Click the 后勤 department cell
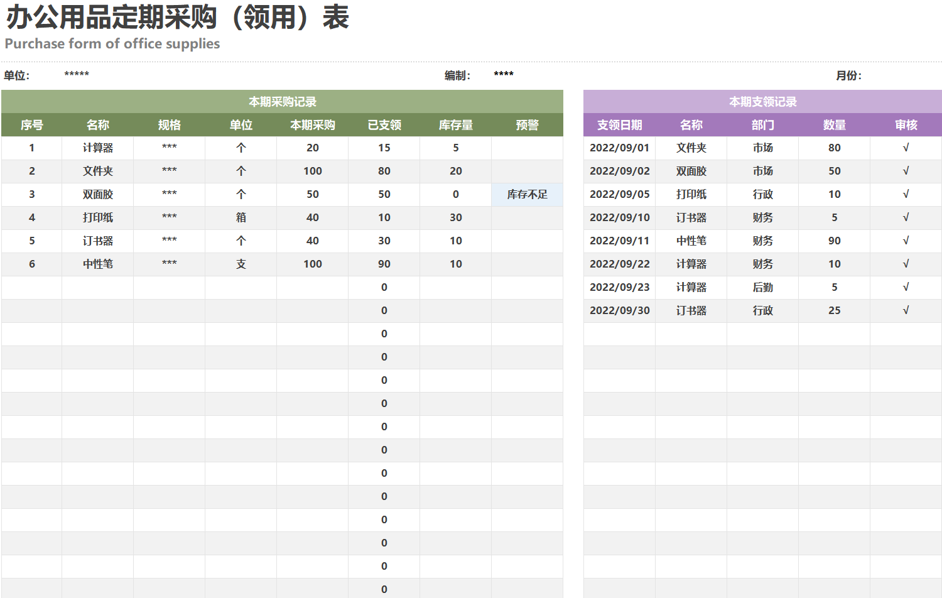This screenshot has width=942, height=598. point(762,288)
